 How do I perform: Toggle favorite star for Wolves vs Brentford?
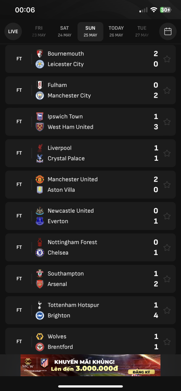[167, 342]
